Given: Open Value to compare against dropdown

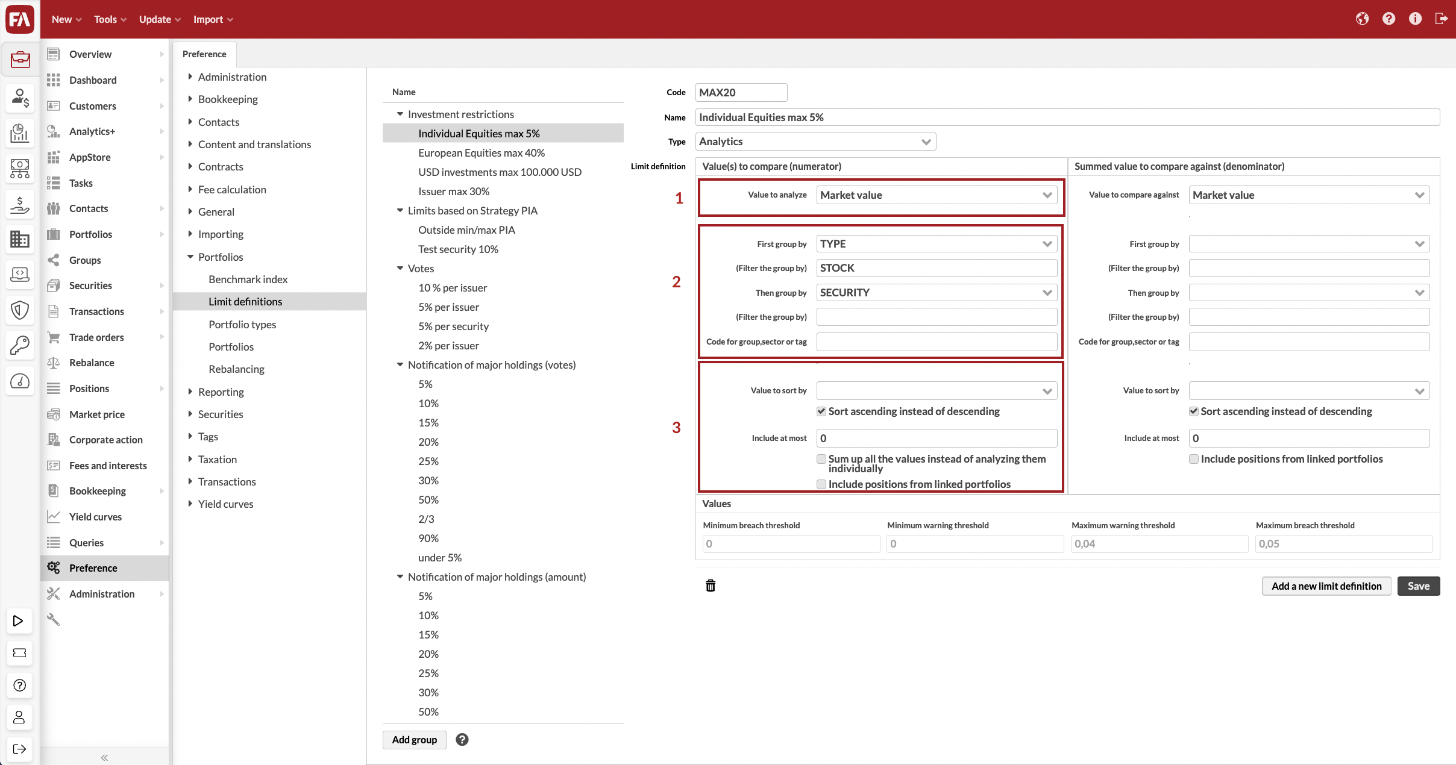Looking at the screenshot, I should pyautogui.click(x=1309, y=195).
